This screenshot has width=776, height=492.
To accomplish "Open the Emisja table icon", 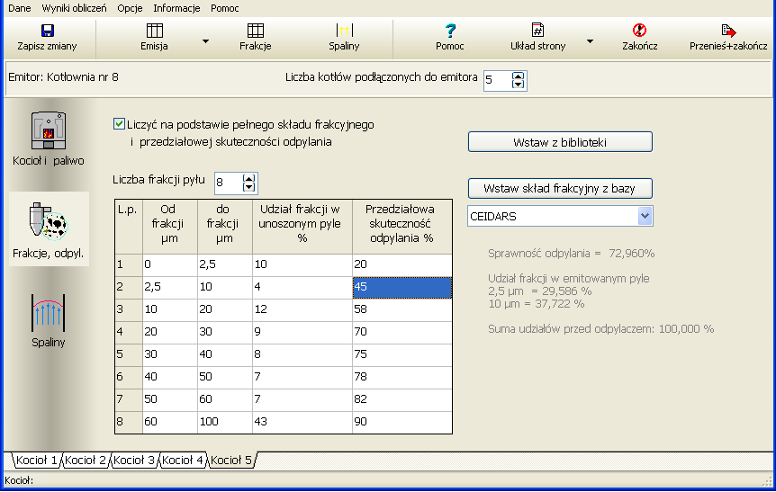I will click(155, 31).
